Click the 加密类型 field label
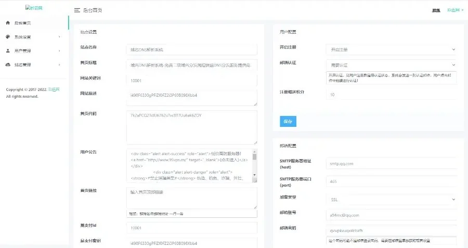The height and width of the screenshot is (248, 468). point(288,197)
